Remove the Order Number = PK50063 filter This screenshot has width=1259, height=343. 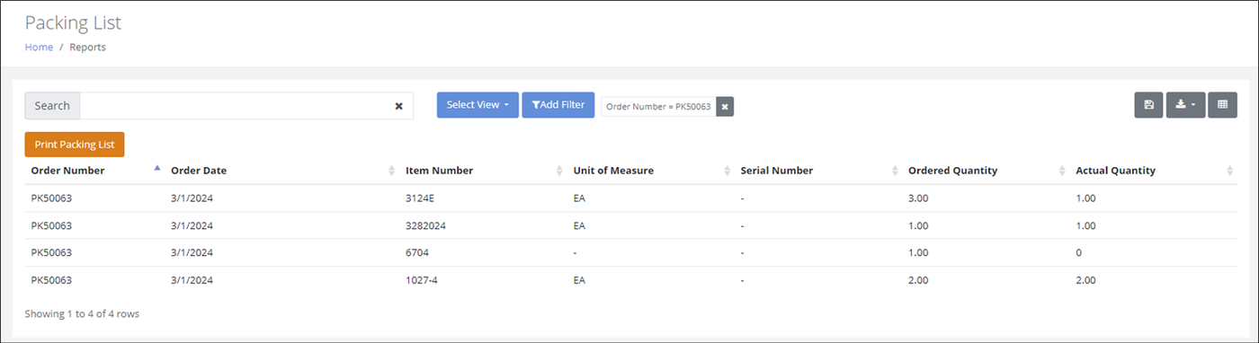[x=725, y=106]
